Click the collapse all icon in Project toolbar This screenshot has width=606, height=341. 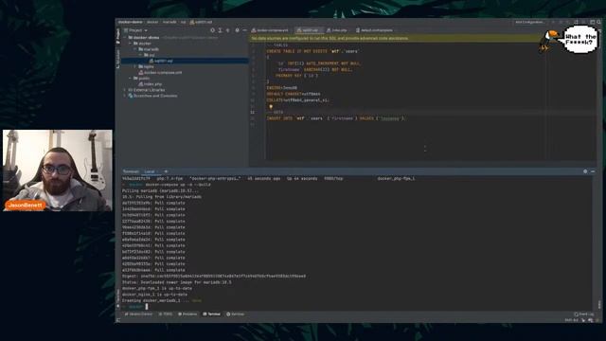tap(227, 30)
